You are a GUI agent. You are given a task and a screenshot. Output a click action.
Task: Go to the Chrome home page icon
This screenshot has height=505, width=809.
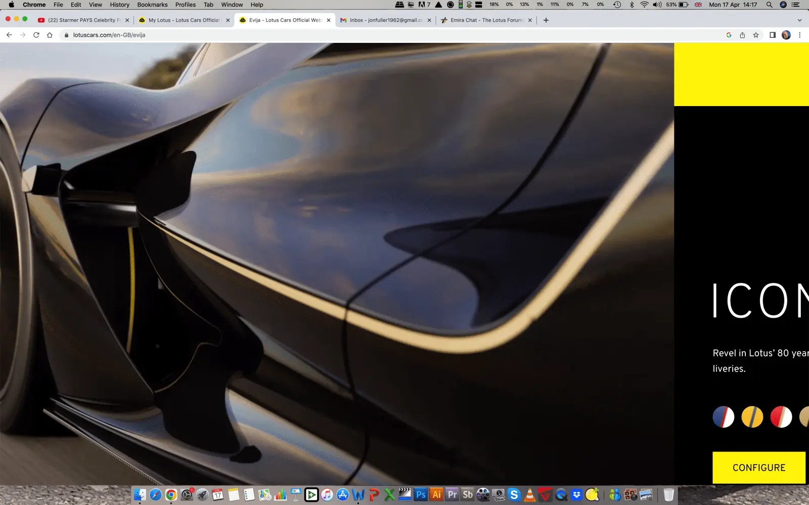pos(50,35)
